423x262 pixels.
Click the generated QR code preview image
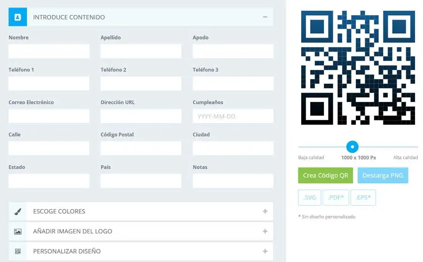click(x=358, y=68)
